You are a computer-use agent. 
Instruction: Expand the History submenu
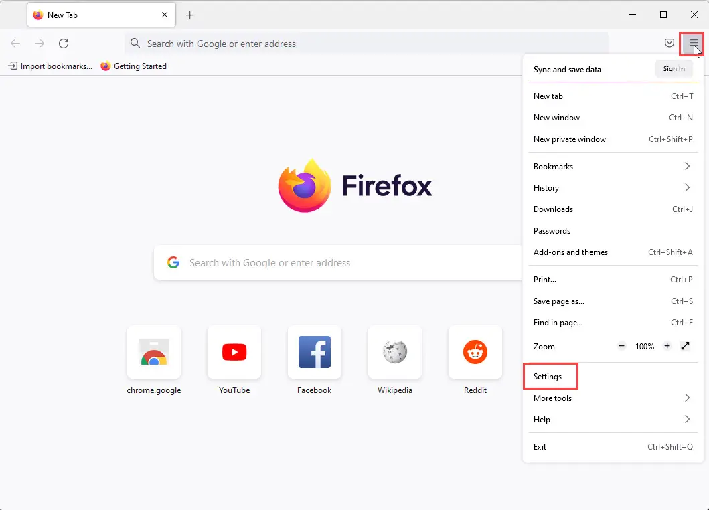(x=613, y=187)
